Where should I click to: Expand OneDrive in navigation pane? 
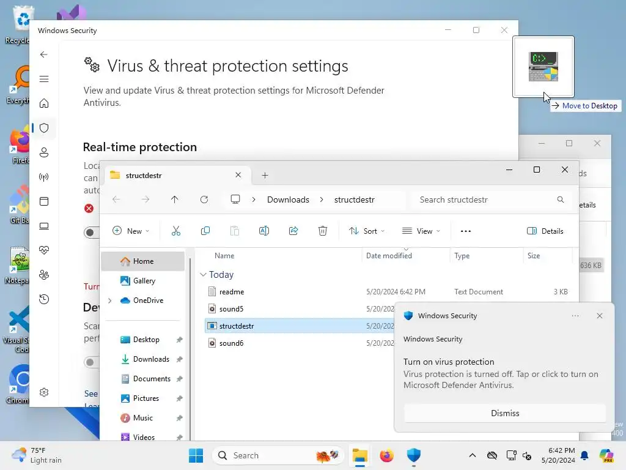110,300
